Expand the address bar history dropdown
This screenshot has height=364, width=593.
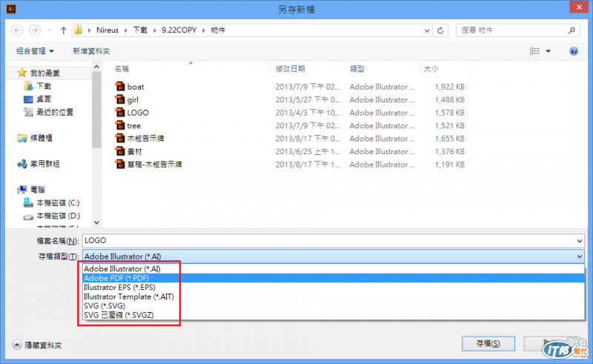tap(427, 30)
